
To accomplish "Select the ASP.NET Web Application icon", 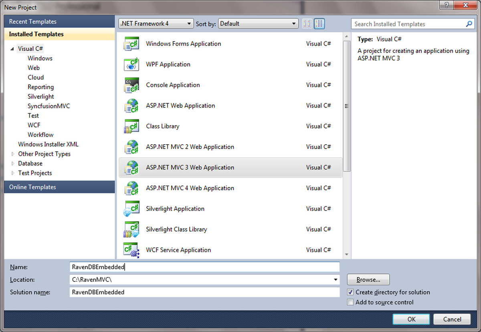I will (131, 106).
